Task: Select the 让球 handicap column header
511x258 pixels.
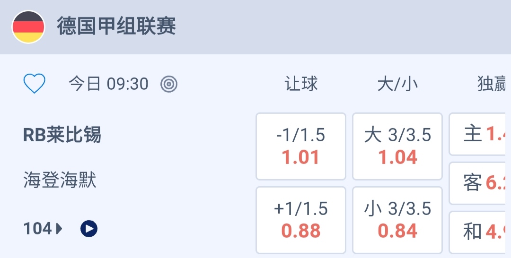Action: pos(301,84)
